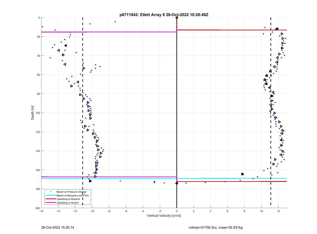Screen dimensions: 317x234
Task: Click the red marker at plot top center
Action: pos(177,18)
